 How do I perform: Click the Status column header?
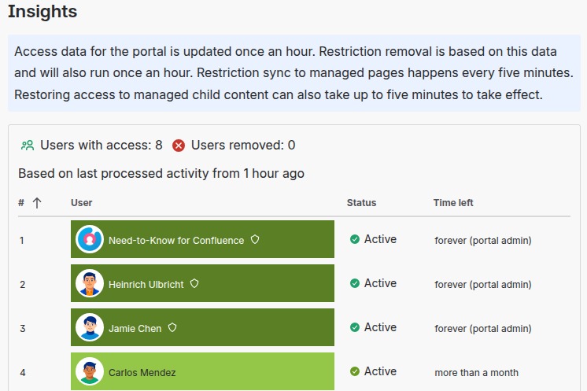(361, 203)
